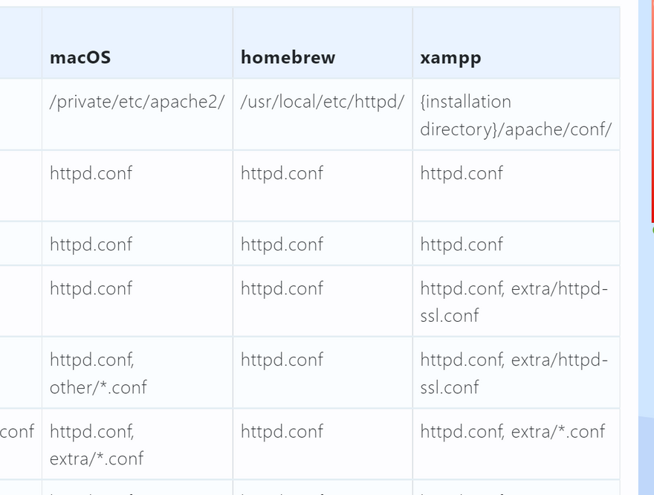Viewport: 654px width, 495px height.
Task: Click the partially visible conf cell at left edge
Action: [x=17, y=432]
